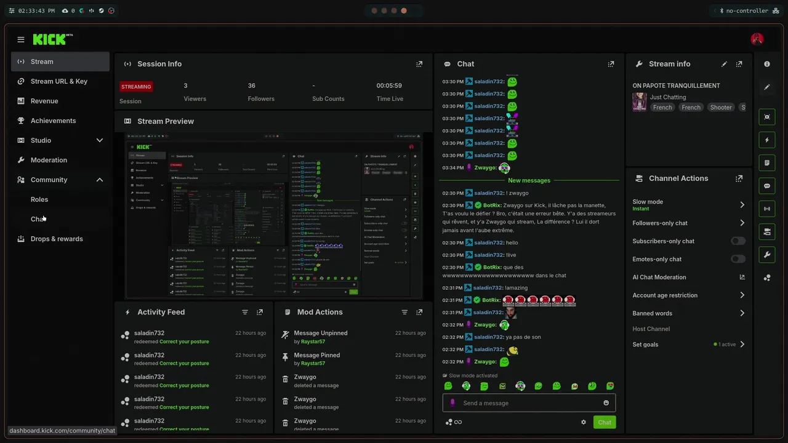Open the Activity Feed filter

[x=245, y=312]
